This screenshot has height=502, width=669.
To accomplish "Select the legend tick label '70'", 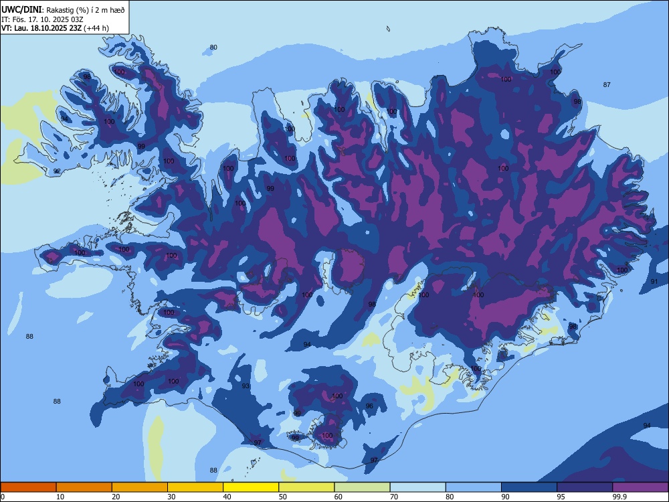I will point(394,497).
